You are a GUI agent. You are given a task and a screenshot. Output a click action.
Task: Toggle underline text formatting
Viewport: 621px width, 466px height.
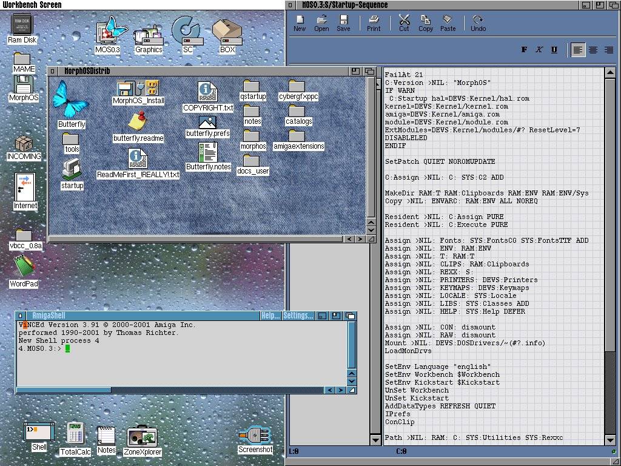554,50
